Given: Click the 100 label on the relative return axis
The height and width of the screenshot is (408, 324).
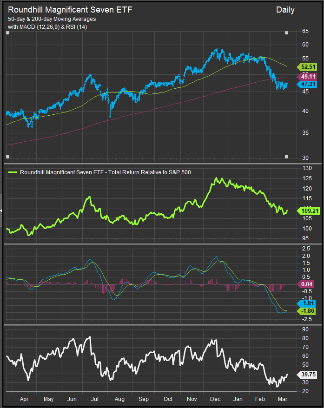Looking at the screenshot, I should [307, 229].
